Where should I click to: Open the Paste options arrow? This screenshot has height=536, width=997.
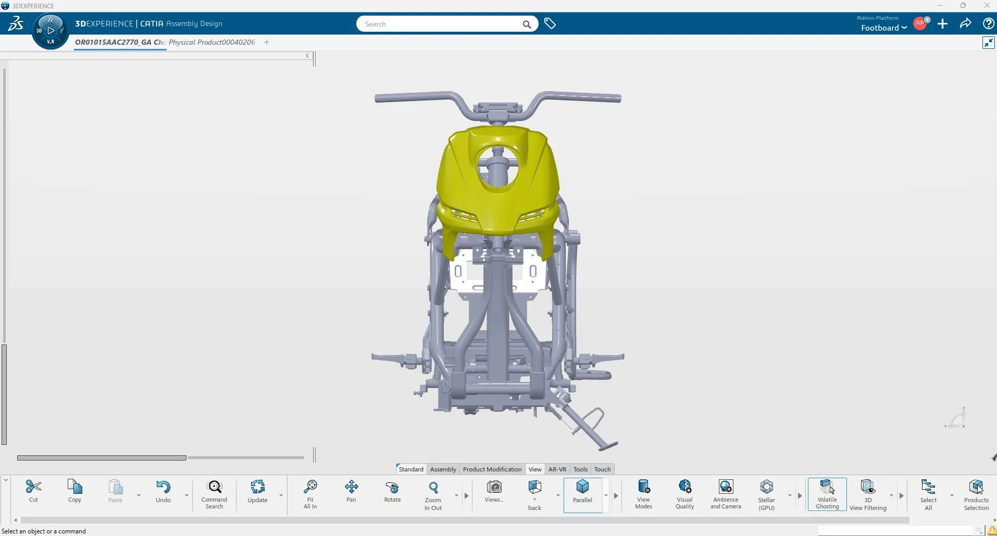[x=139, y=496]
